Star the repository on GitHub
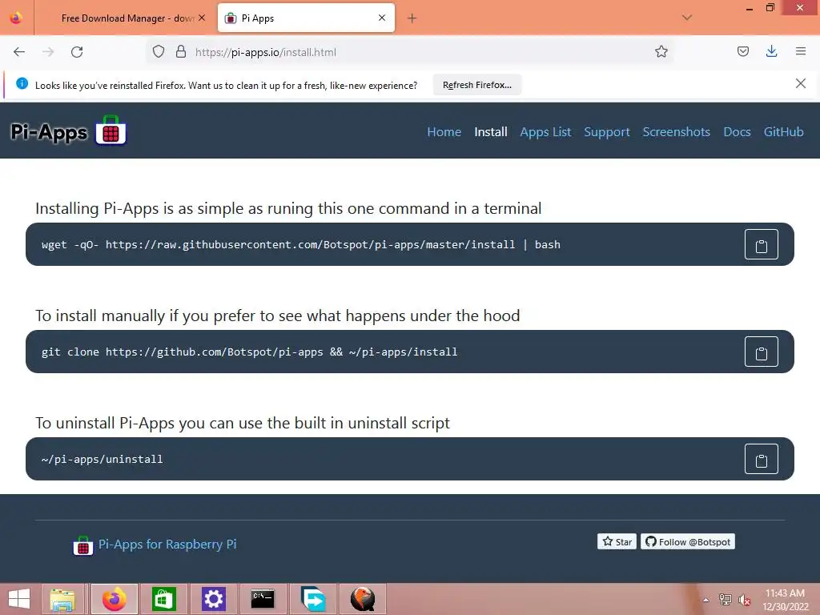This screenshot has height=615, width=820. pyautogui.click(x=617, y=542)
